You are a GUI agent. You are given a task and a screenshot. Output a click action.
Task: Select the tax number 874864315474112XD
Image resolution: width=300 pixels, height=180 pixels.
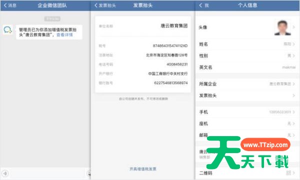pos(170,46)
